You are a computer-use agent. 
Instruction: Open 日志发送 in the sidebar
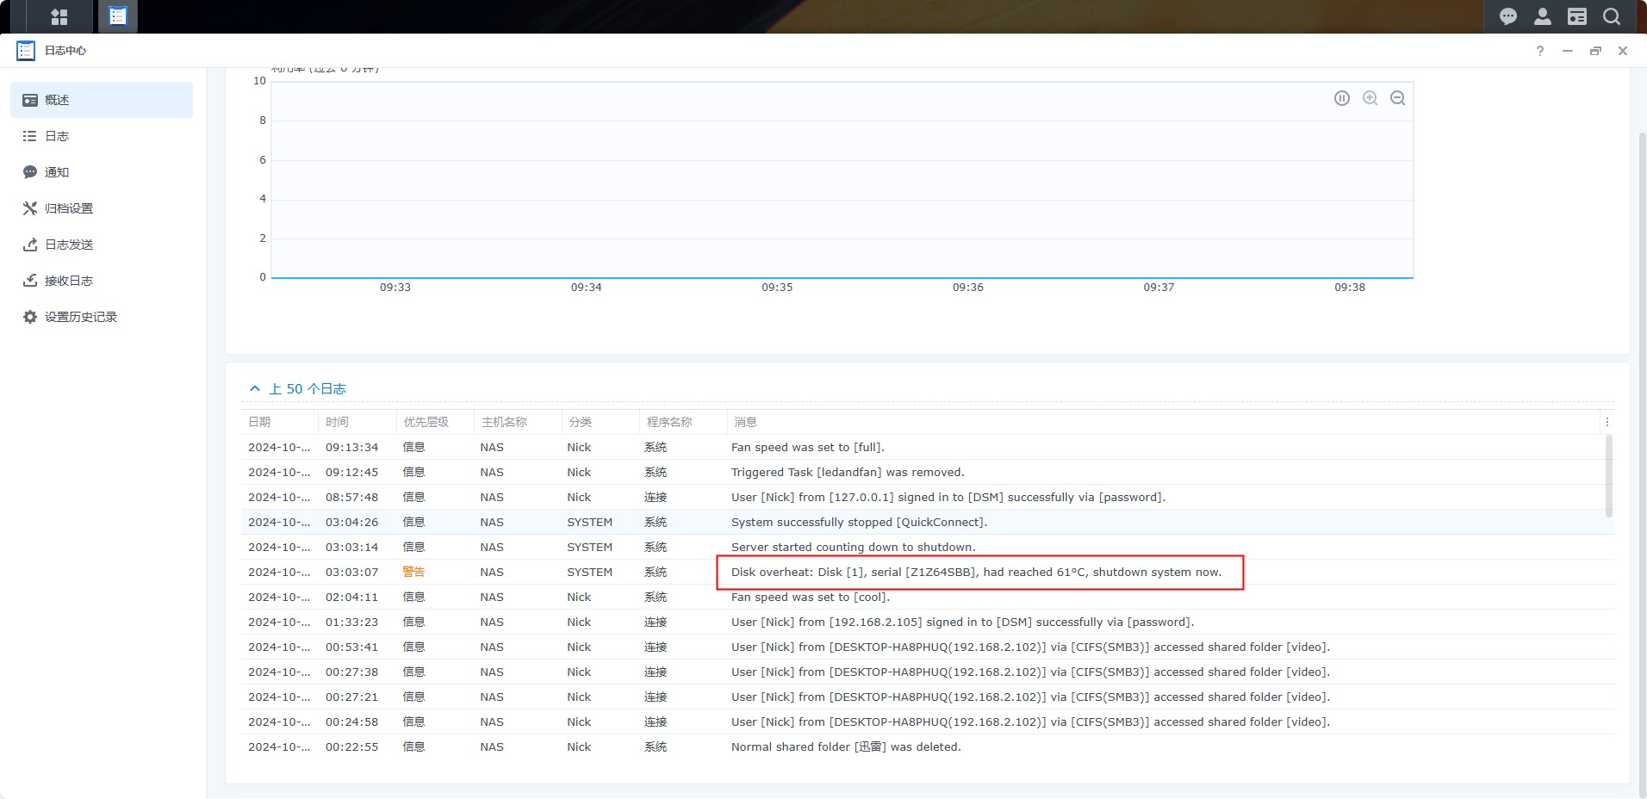(x=102, y=245)
